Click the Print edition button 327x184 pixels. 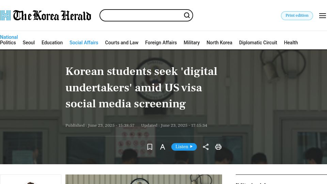click(297, 16)
